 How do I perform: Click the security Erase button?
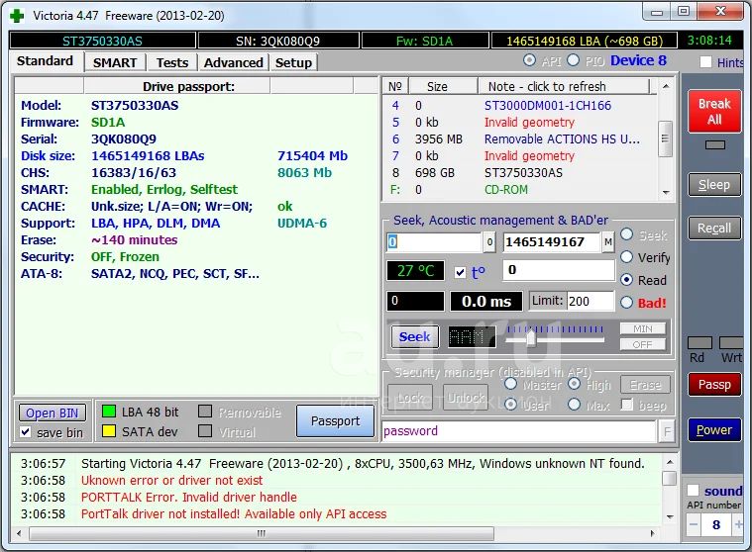(x=645, y=385)
